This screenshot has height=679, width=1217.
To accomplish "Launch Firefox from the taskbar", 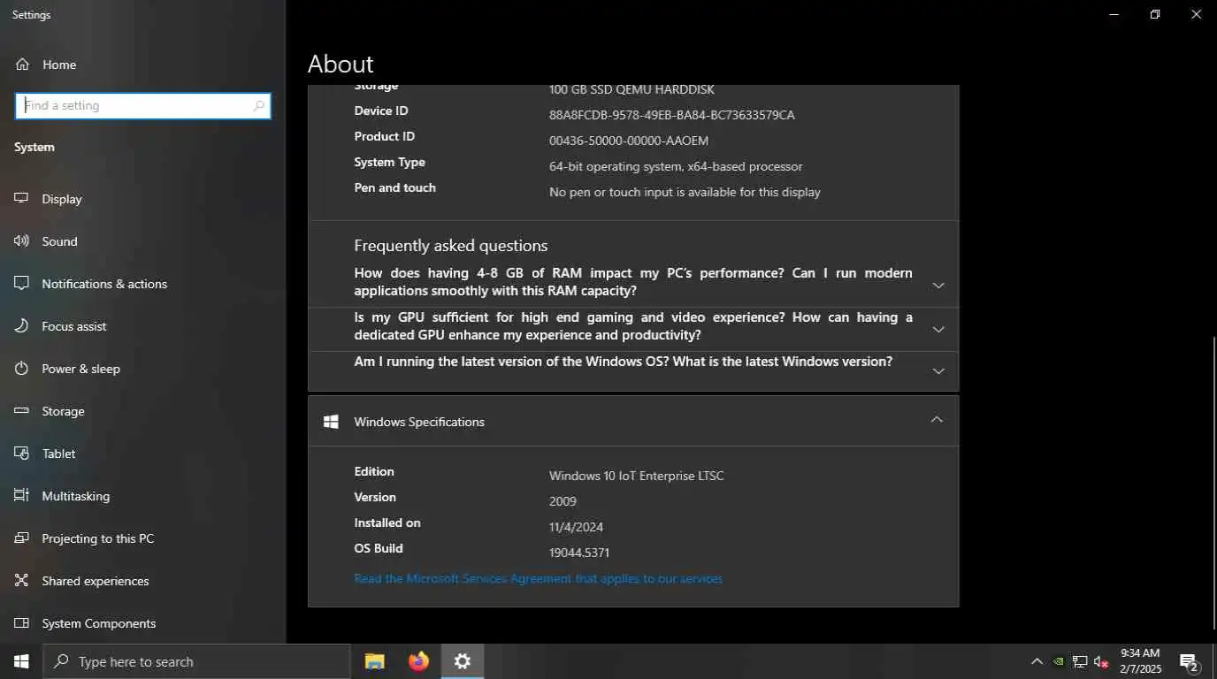I will click(418, 661).
